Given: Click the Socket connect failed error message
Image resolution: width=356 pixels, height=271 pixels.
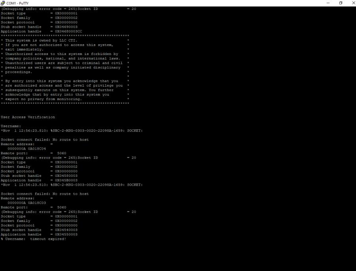Looking at the screenshot, I should (x=44, y=139).
